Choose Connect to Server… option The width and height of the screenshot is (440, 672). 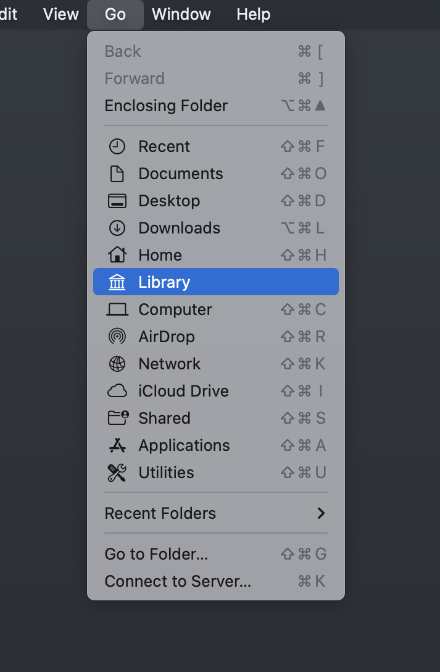coord(178,581)
